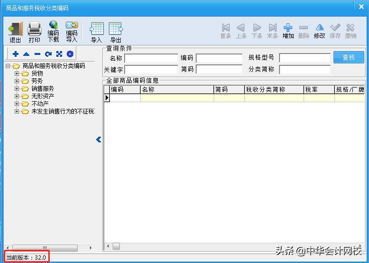Close the 商品和服务税收分类编码 window

click(x=361, y=7)
